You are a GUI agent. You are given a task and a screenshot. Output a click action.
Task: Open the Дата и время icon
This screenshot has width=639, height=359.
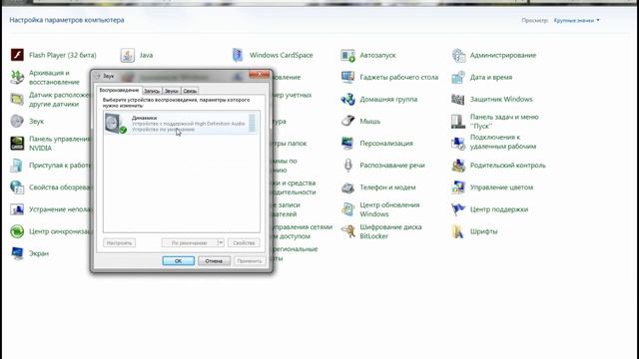[458, 77]
